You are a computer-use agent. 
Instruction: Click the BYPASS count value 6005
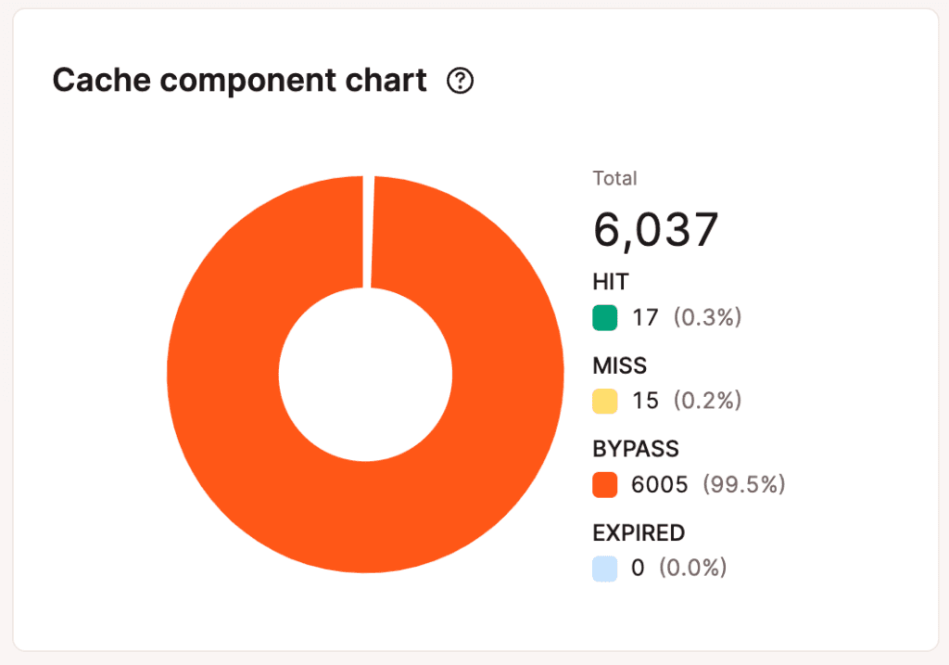click(659, 484)
